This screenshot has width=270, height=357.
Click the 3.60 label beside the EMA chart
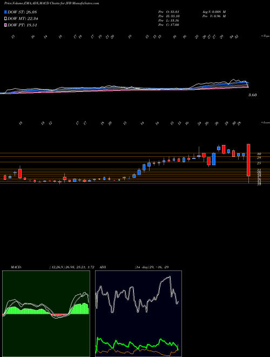(252, 95)
